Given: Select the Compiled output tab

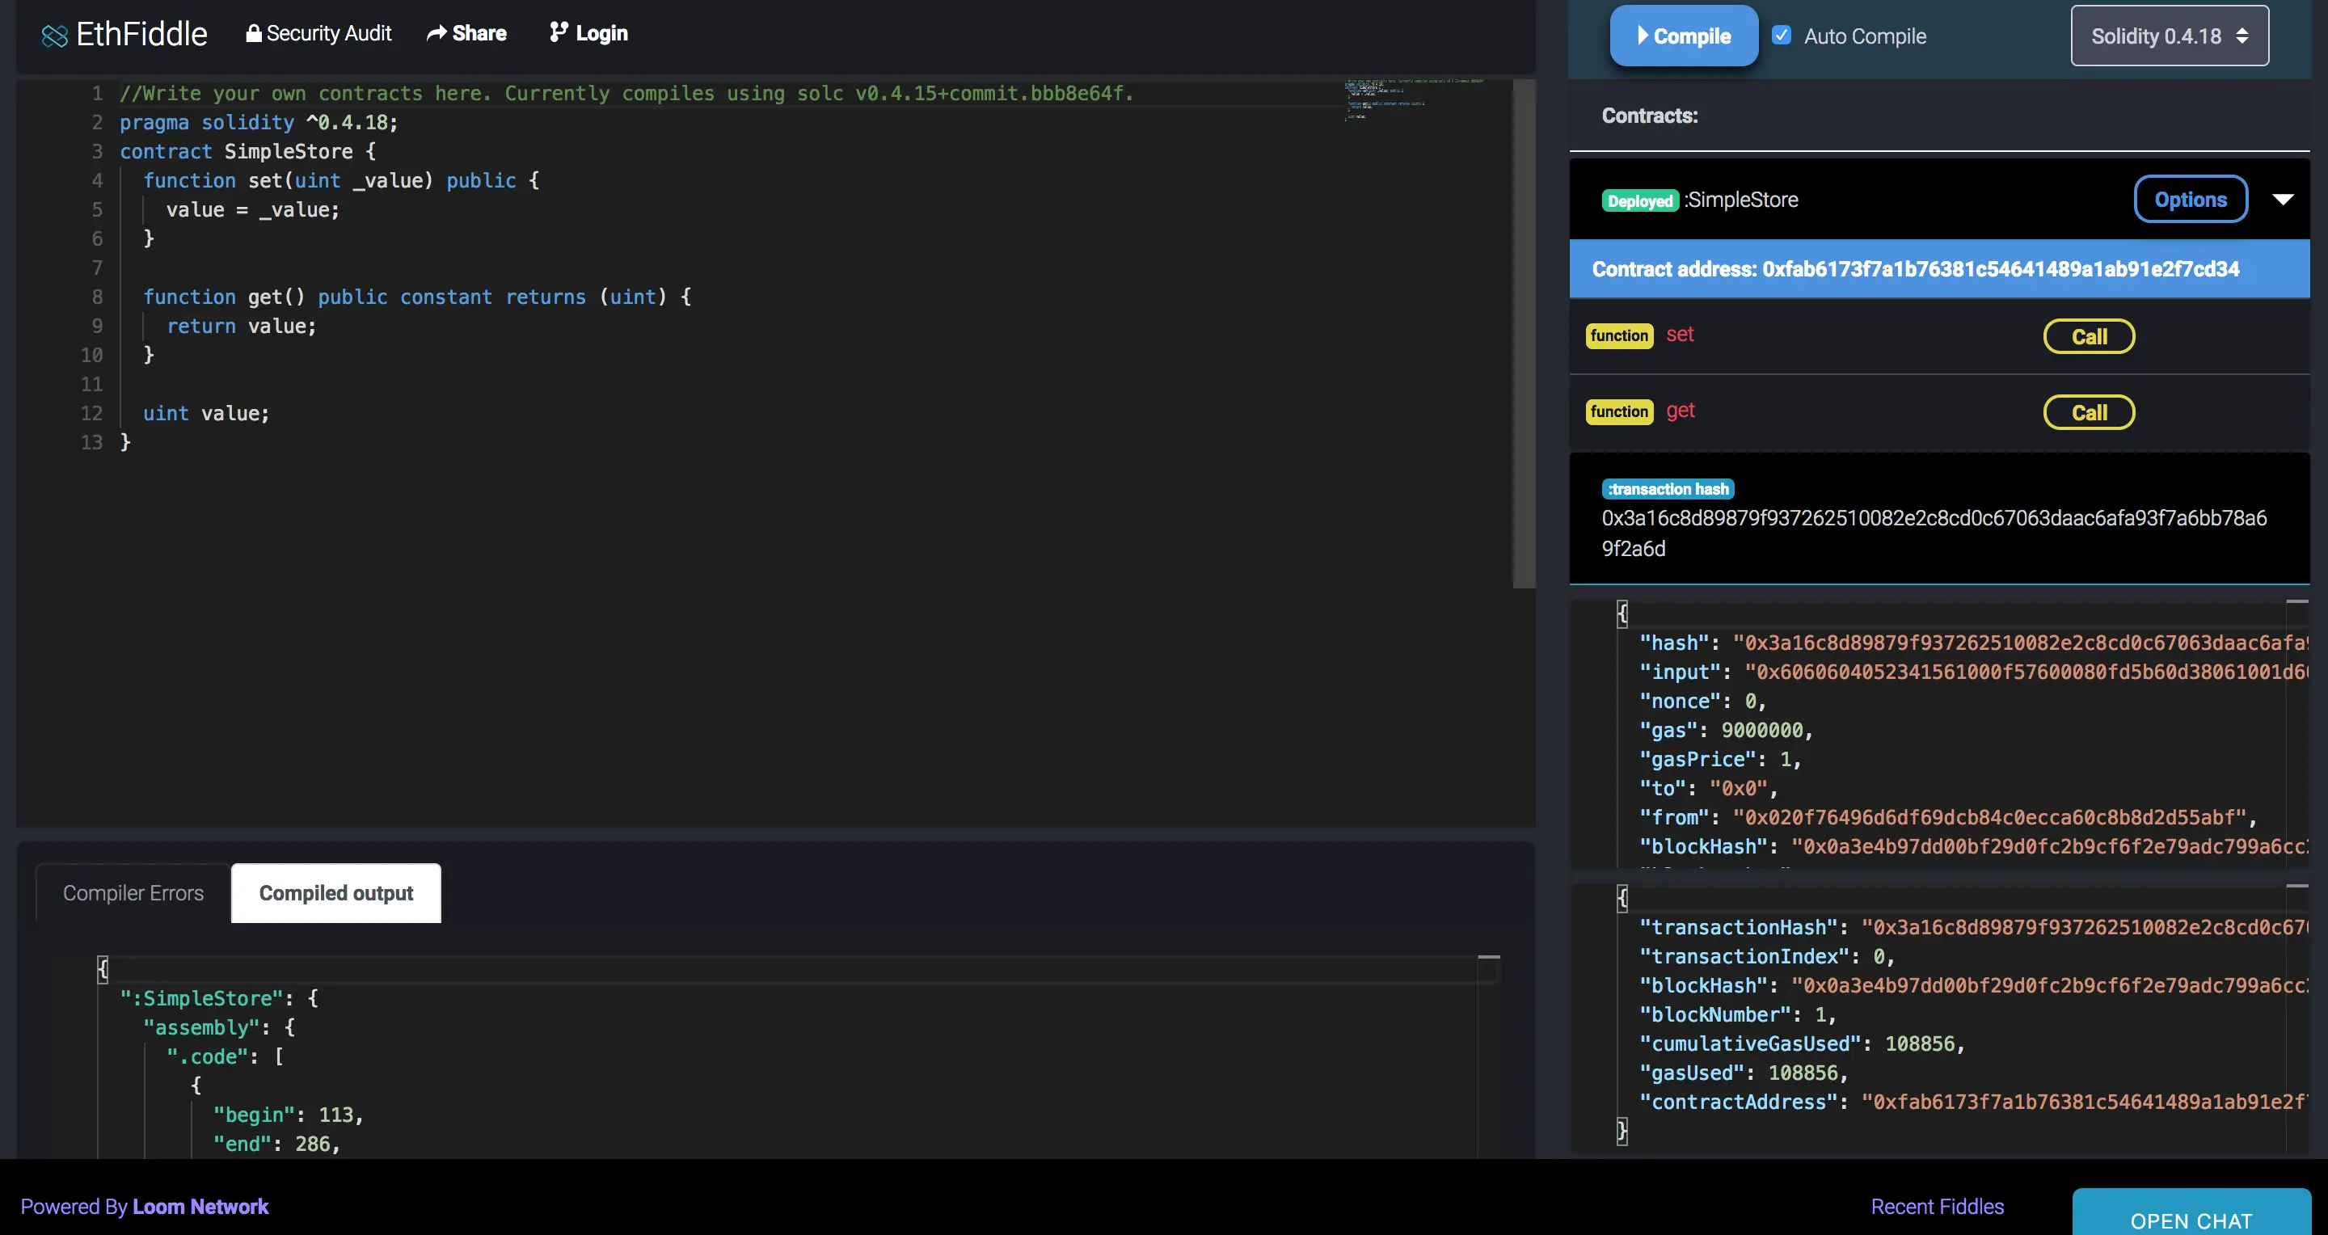Looking at the screenshot, I should pos(336,892).
